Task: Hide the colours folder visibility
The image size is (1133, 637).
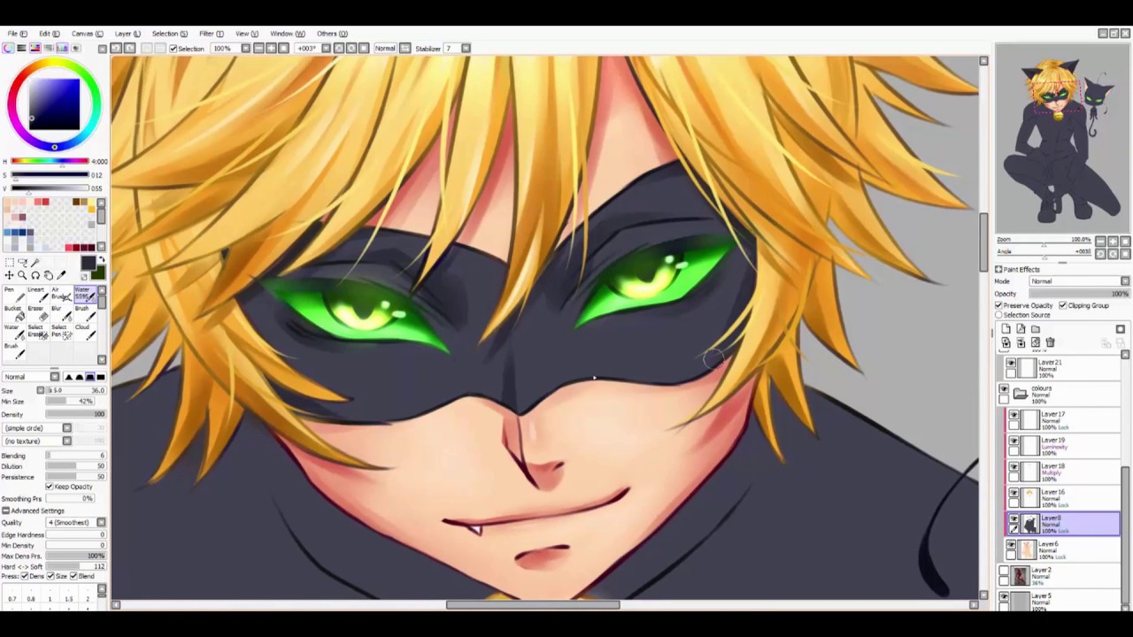Action: tap(1004, 389)
